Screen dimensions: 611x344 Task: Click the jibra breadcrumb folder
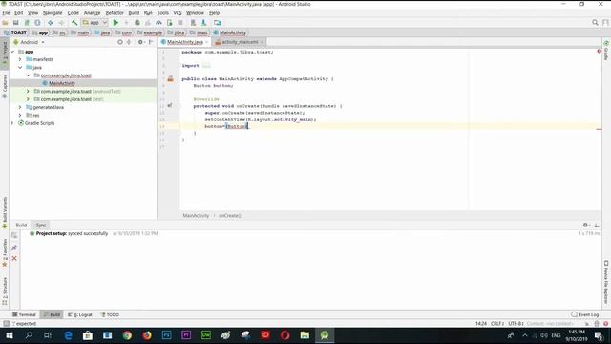(x=176, y=32)
